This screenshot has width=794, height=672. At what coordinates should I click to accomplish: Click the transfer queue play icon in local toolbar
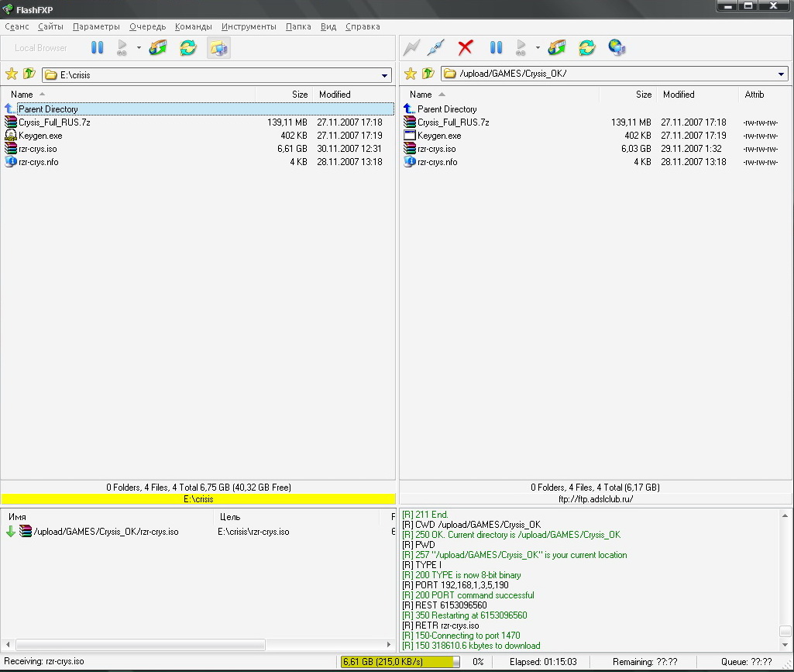(122, 47)
